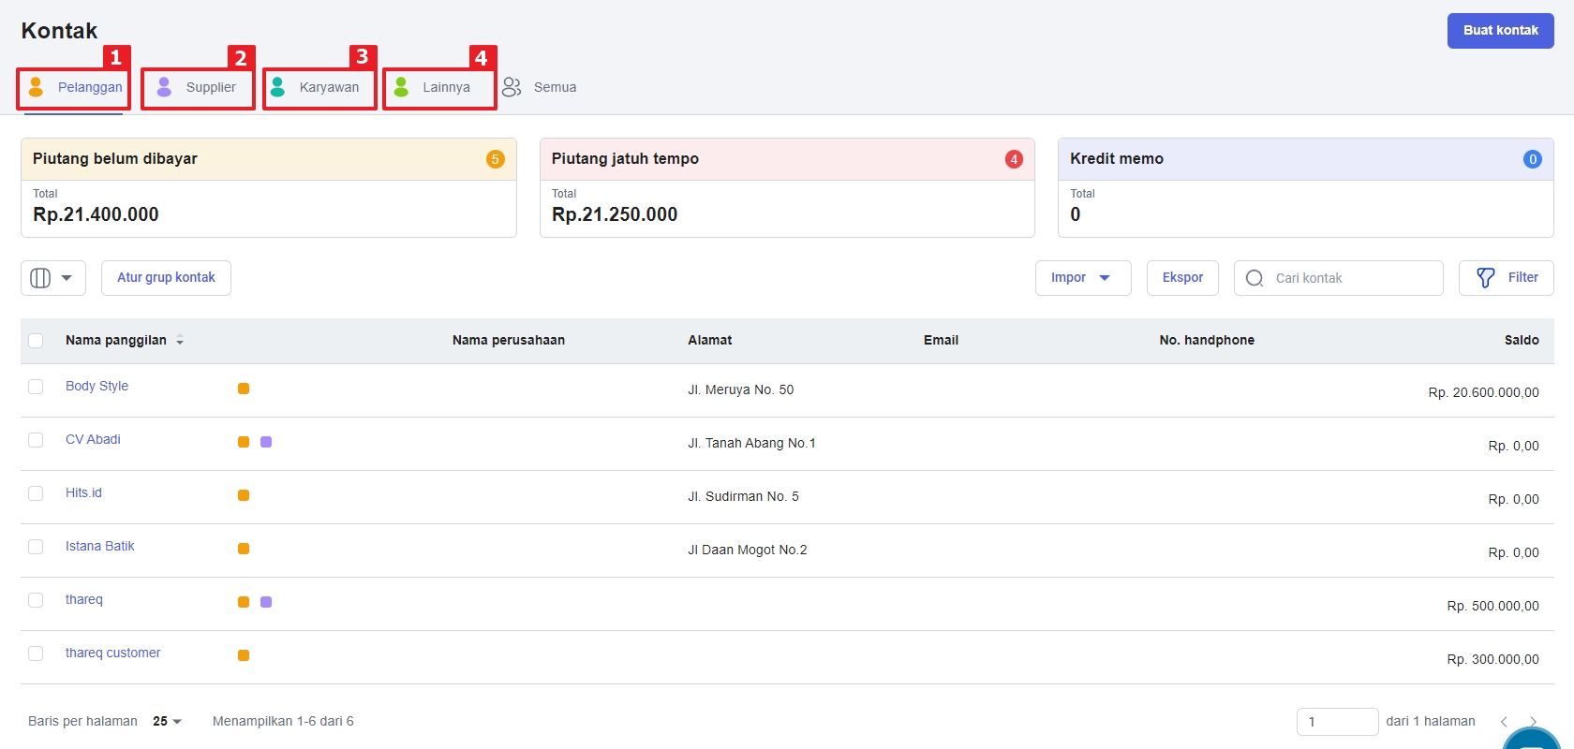Click the purple tag in CV Abadi row
Image resolution: width=1574 pixels, height=749 pixels.
click(x=266, y=442)
